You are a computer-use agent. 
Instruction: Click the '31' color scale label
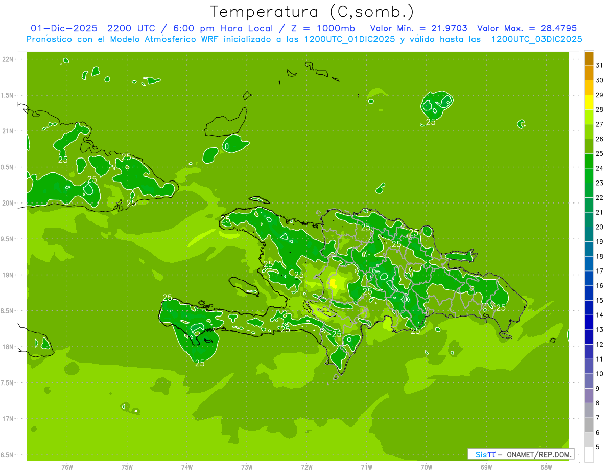pyautogui.click(x=600, y=65)
